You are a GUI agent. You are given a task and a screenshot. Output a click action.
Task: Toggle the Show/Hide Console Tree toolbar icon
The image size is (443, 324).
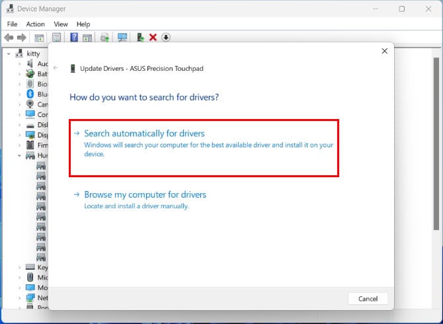click(x=39, y=38)
